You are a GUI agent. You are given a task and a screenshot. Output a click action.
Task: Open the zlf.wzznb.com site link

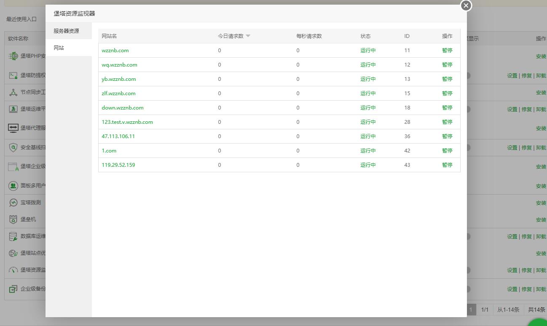coord(118,93)
